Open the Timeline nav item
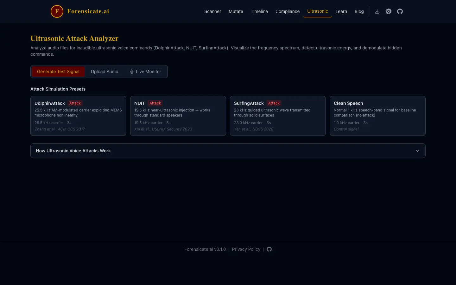 pos(259,11)
